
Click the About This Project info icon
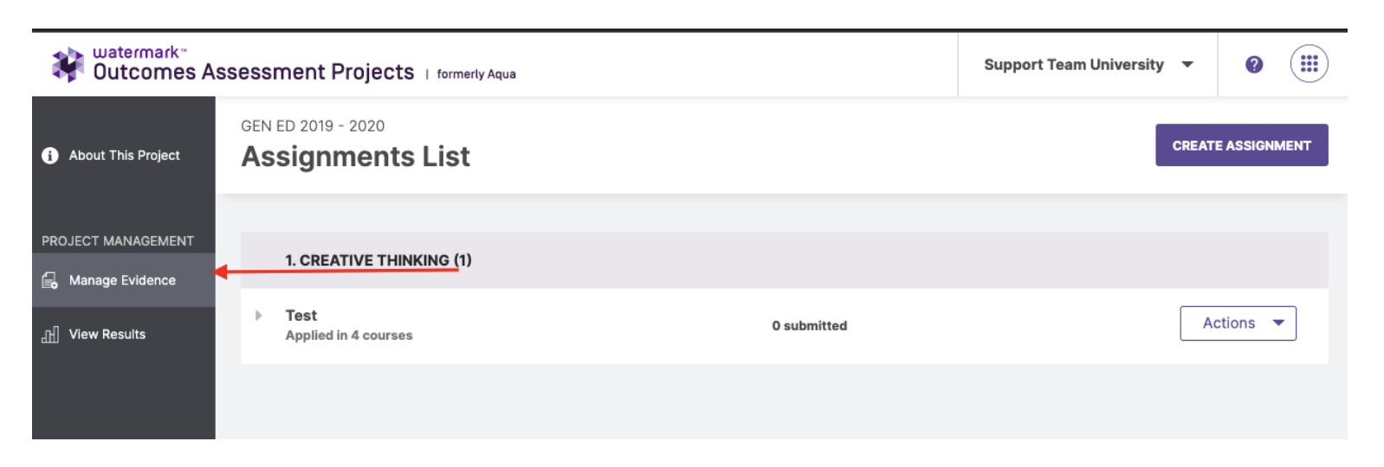(50, 156)
